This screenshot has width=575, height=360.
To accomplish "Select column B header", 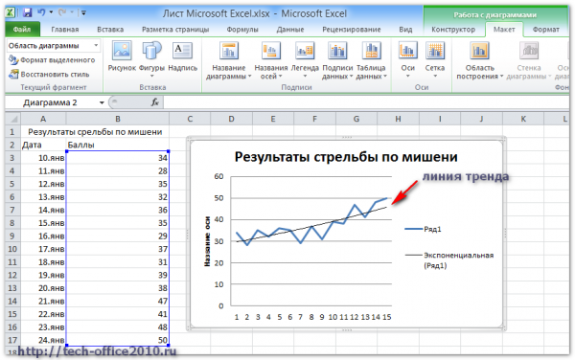I will 118,119.
